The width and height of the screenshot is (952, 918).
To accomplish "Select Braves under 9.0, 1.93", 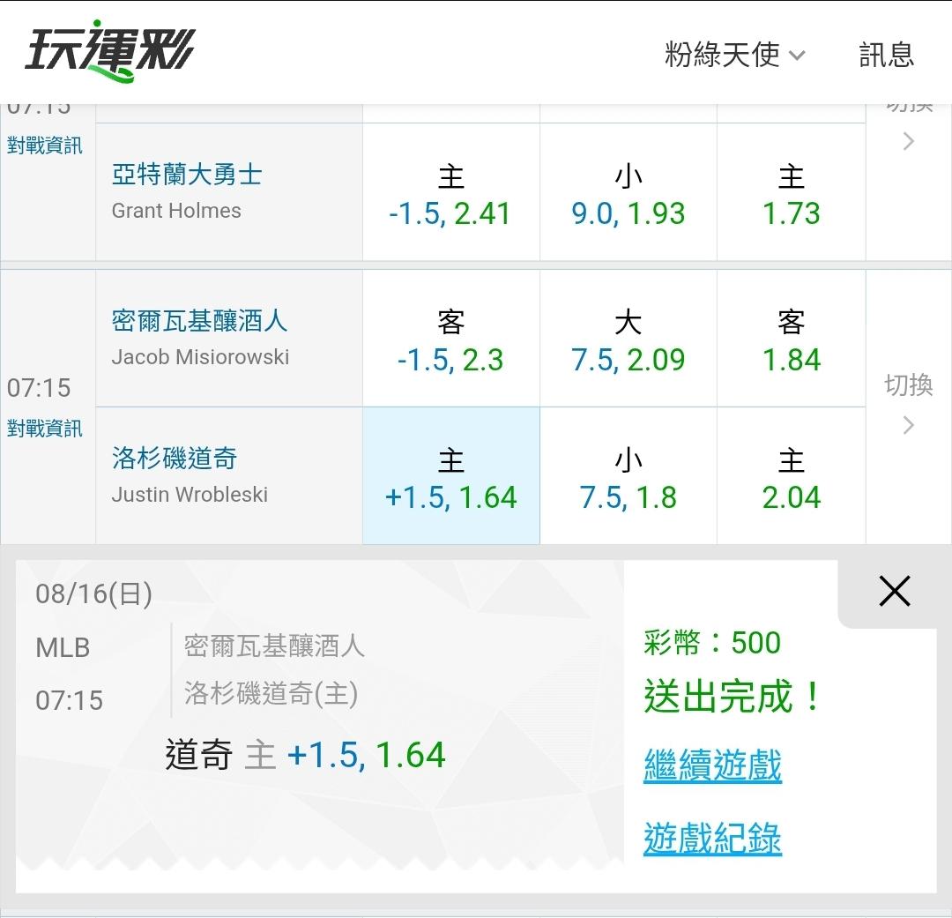I will tap(628, 192).
